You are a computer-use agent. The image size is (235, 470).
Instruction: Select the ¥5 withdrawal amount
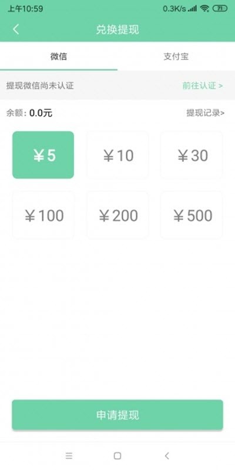[43, 155]
